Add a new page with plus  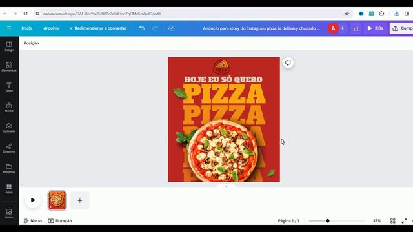point(80,200)
